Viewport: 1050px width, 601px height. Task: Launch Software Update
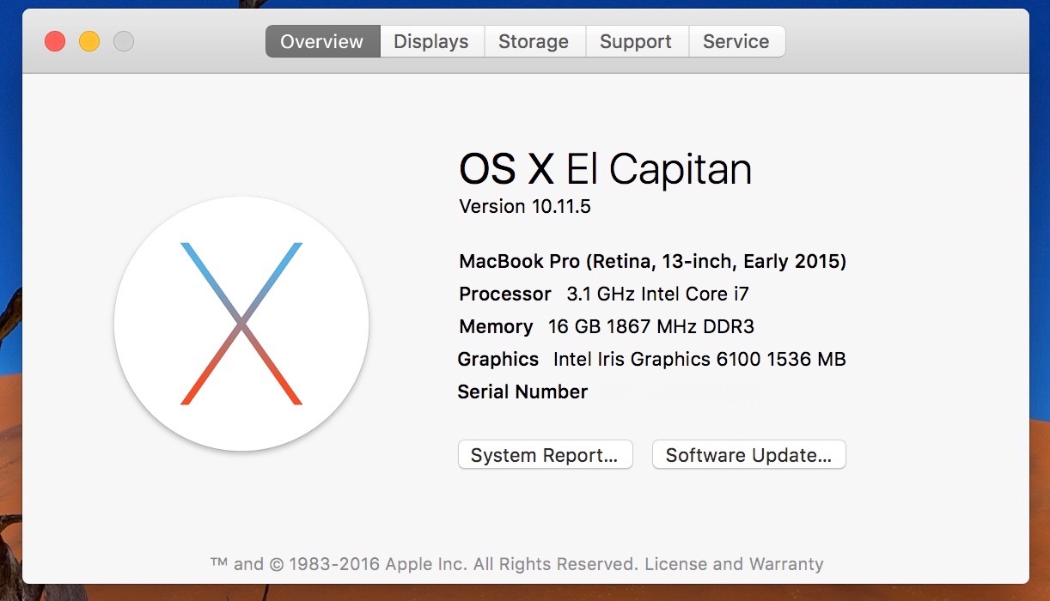[749, 455]
